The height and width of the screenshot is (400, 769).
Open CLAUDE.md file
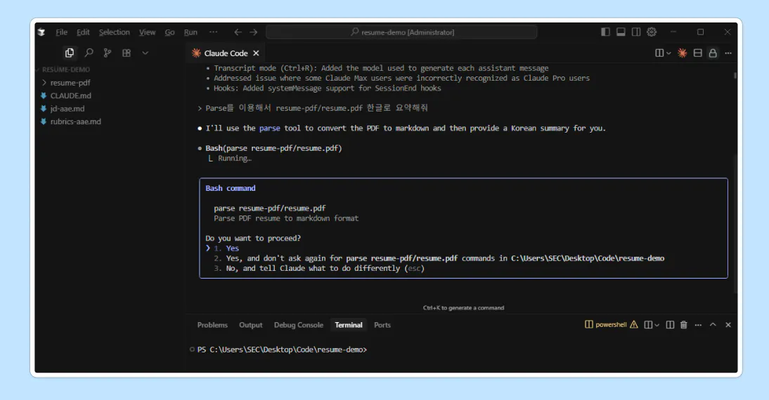(70, 95)
